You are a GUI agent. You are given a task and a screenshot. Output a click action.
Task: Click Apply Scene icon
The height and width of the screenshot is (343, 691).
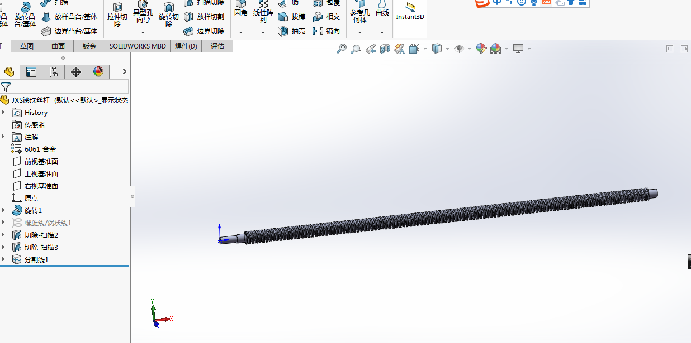(496, 49)
